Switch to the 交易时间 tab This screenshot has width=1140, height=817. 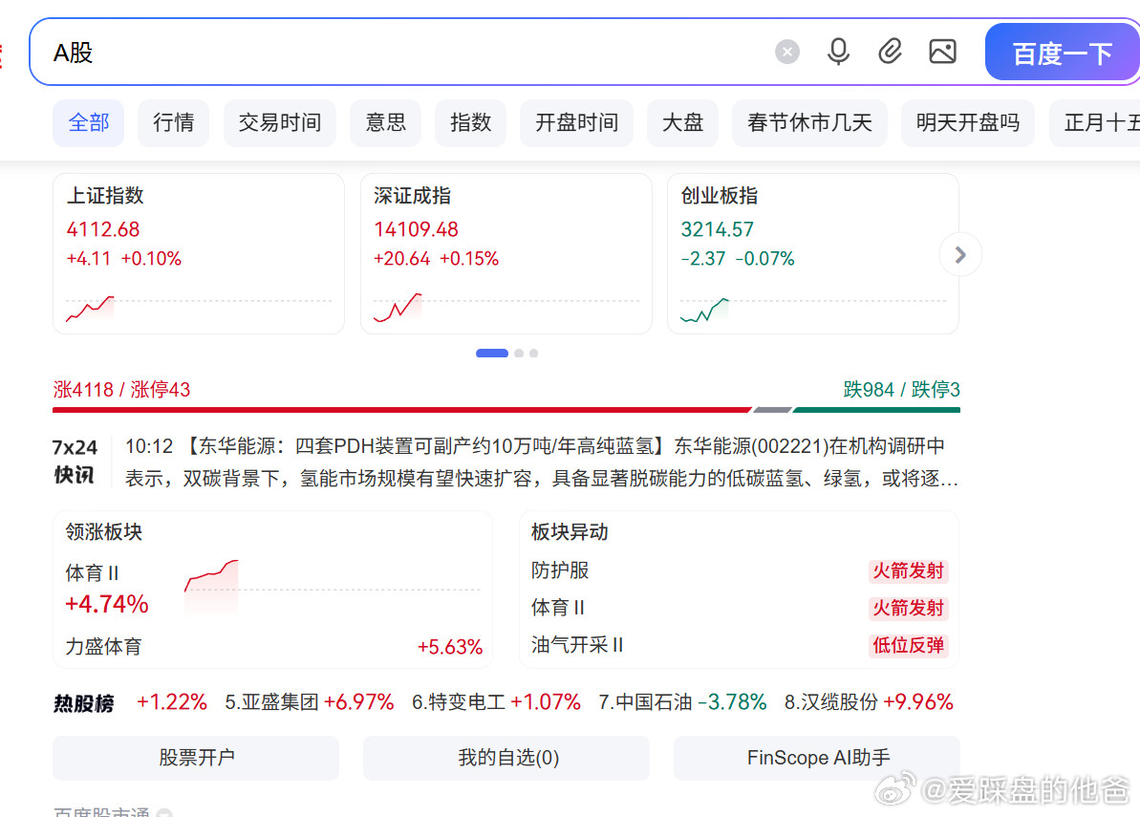(280, 122)
